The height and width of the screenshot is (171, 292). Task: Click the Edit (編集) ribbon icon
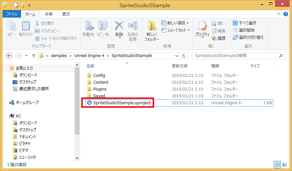pyautogui.click(x=219, y=31)
